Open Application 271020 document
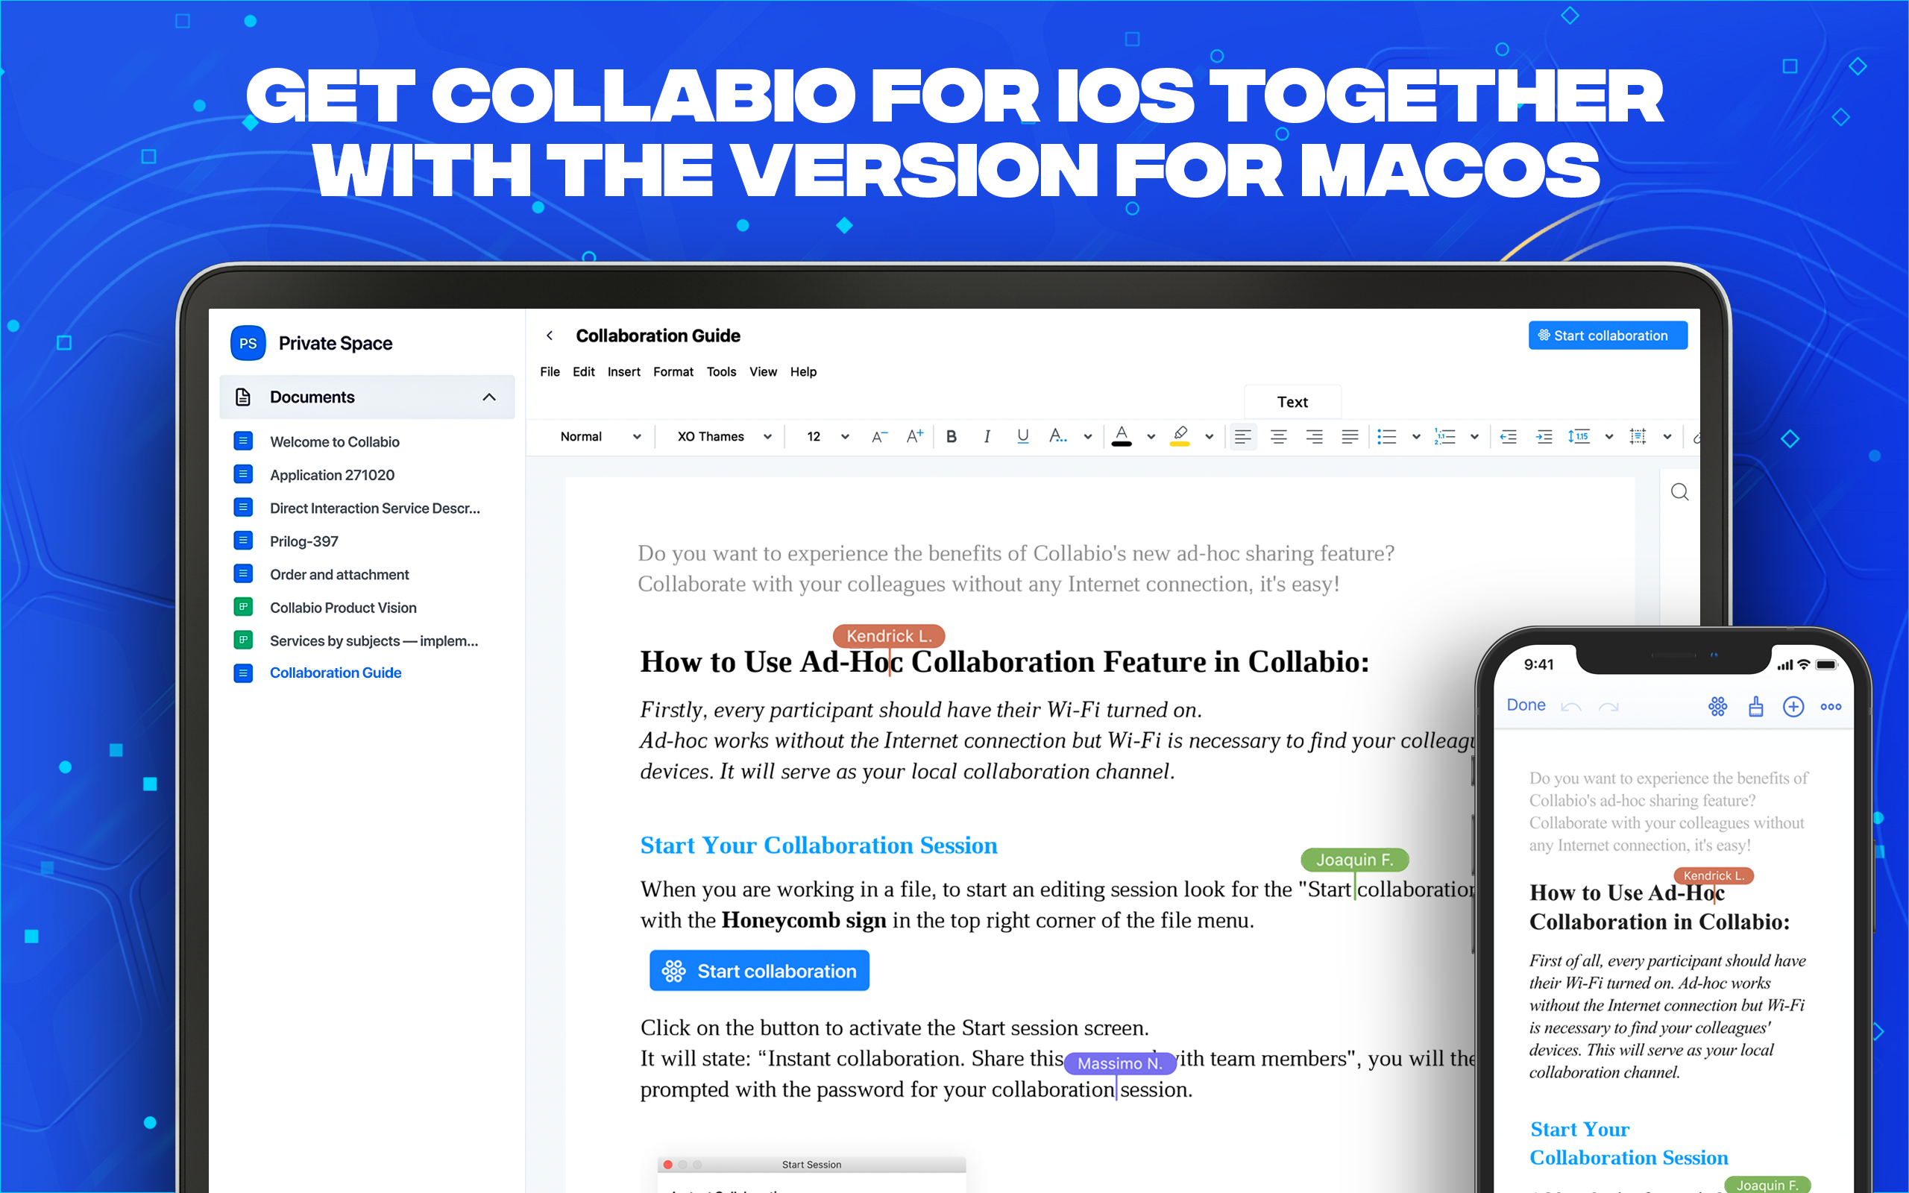1909x1193 pixels. click(331, 475)
